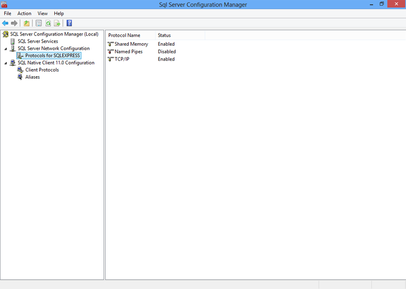Click the Protocols for SQLEXPRESS node icon
The image size is (406, 289).
[20, 56]
